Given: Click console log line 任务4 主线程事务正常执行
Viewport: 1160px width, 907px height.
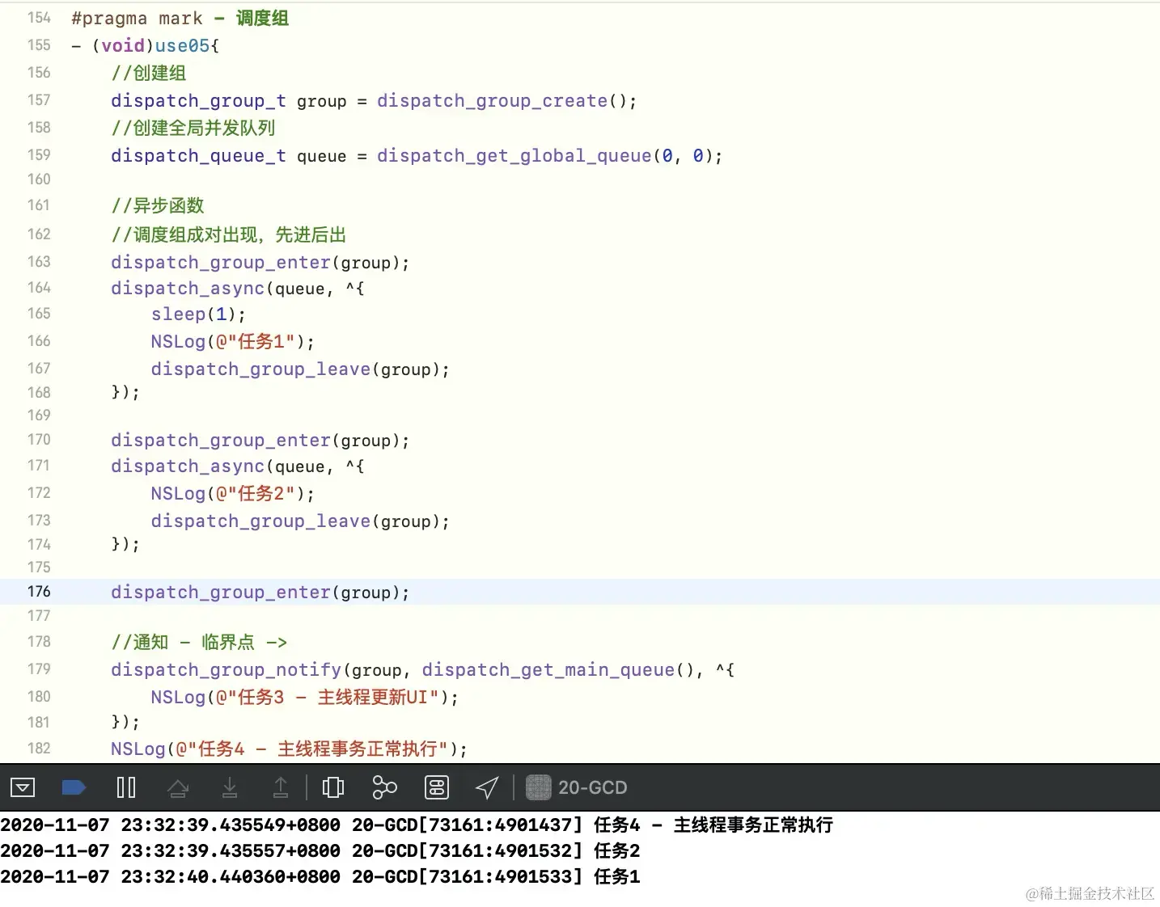Looking at the screenshot, I should [x=417, y=825].
